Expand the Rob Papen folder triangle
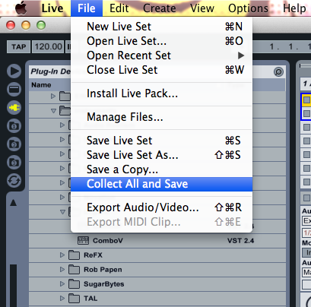The width and height of the screenshot is (311, 307). [62, 269]
